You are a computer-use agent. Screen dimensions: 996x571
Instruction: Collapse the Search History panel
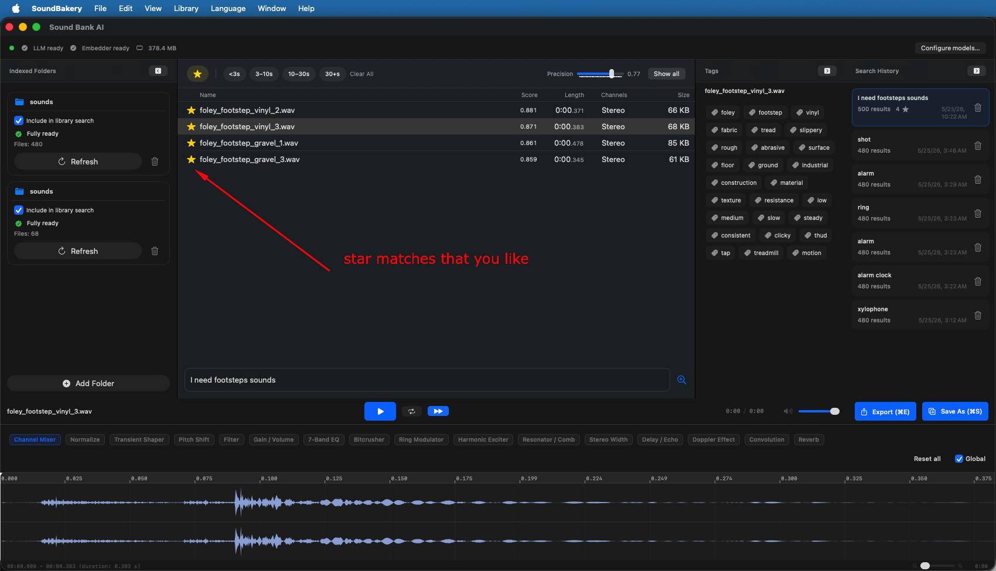coord(977,71)
